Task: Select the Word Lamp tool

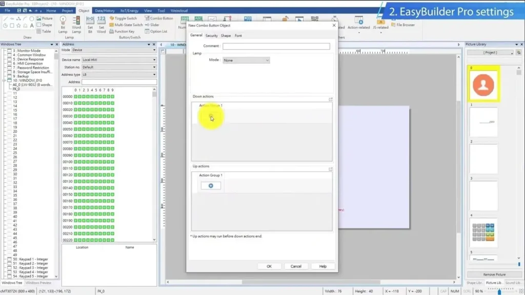Action: (x=76, y=24)
